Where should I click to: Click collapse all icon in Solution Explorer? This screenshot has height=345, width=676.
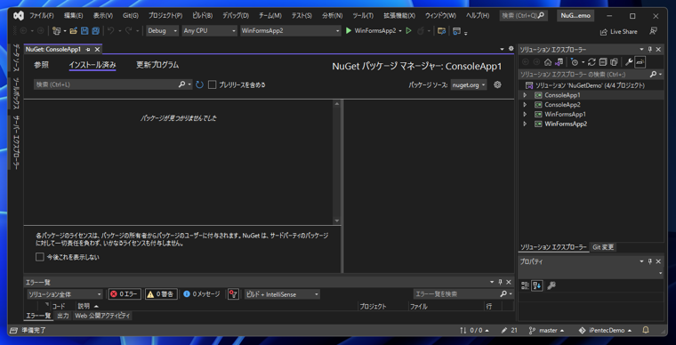pos(603,62)
